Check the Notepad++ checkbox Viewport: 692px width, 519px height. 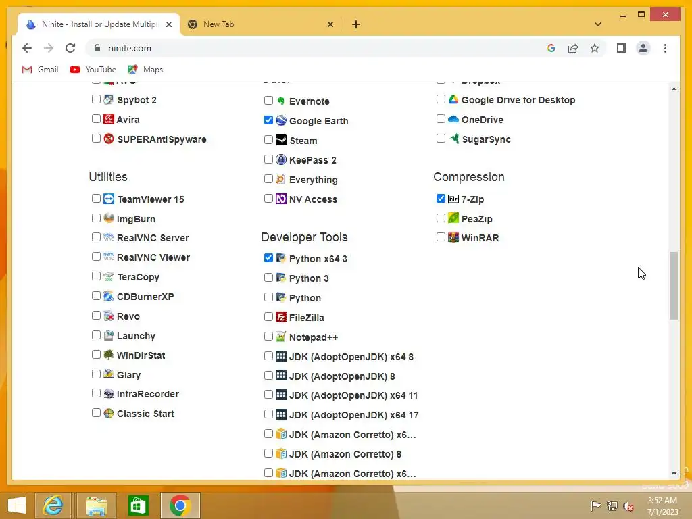click(x=268, y=337)
